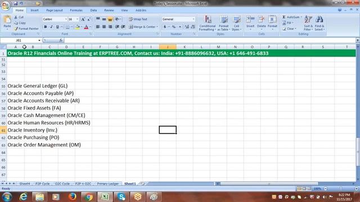360x202 pixels.
Task: Activate the Format Painter brush
Action: tap(26, 29)
